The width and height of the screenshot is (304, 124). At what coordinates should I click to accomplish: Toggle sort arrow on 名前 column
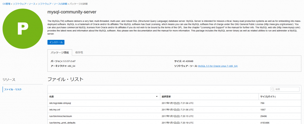pyautogui.click(x=157, y=97)
